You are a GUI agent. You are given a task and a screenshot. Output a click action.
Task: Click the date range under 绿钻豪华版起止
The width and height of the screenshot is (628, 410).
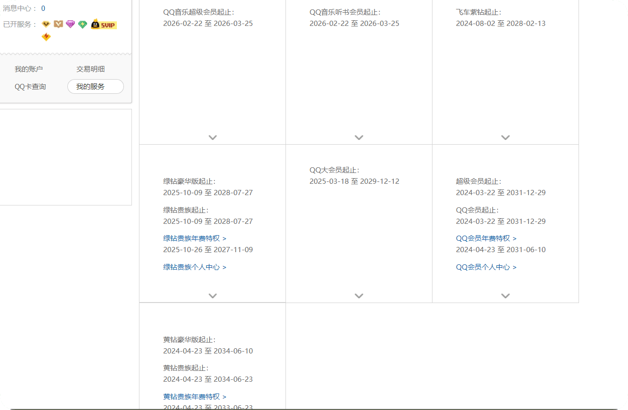point(208,193)
